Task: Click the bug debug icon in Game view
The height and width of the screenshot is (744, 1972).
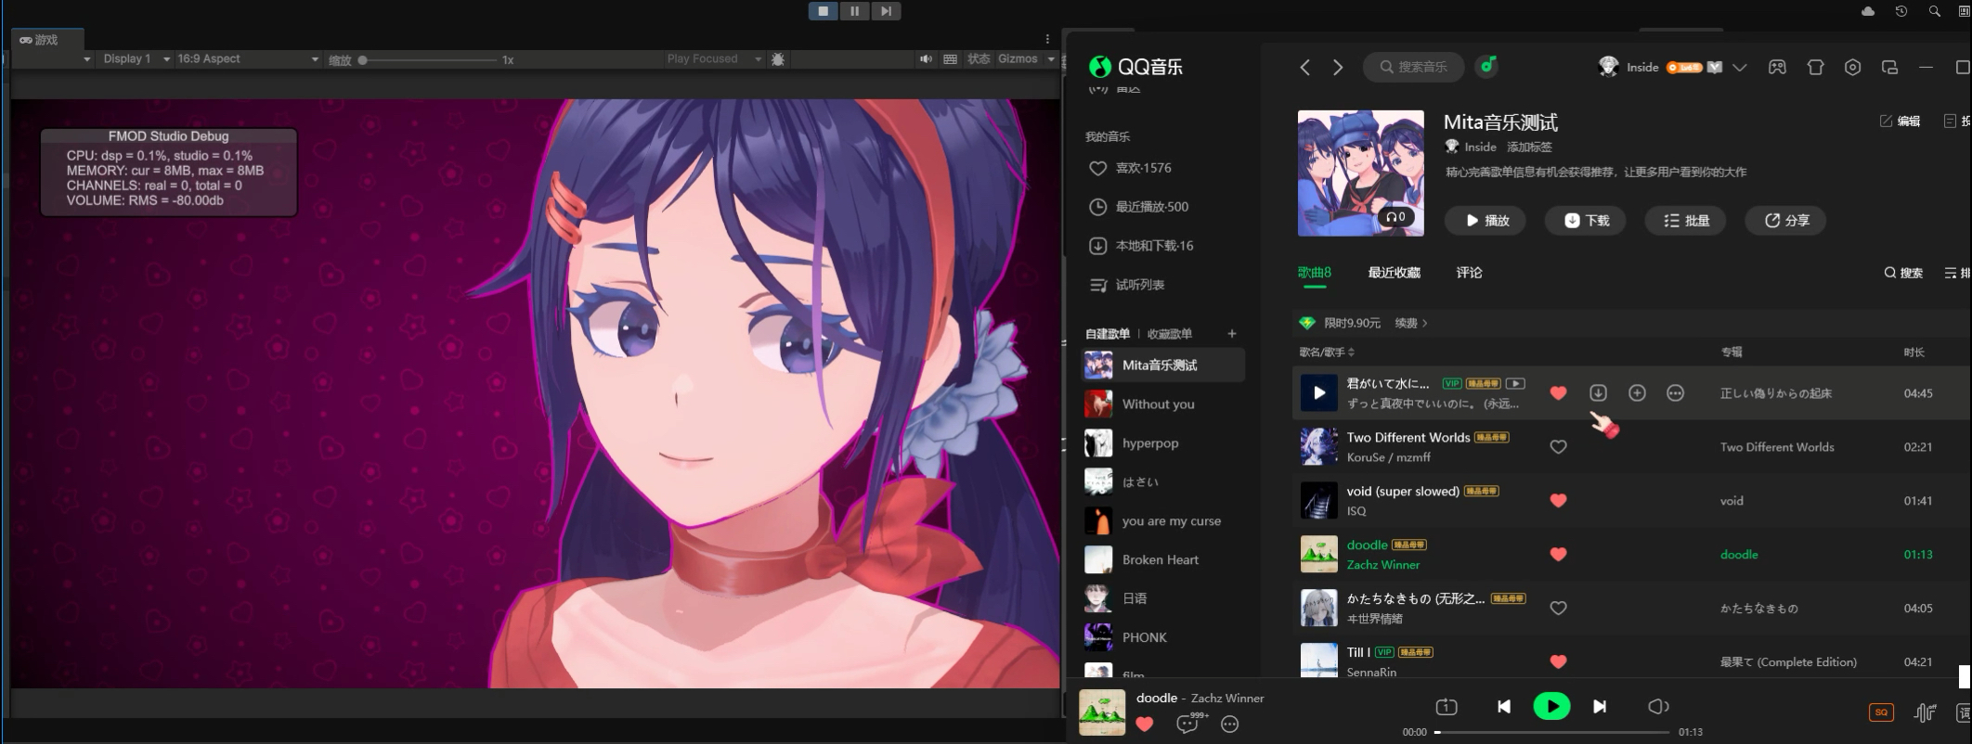Action: pyautogui.click(x=778, y=58)
